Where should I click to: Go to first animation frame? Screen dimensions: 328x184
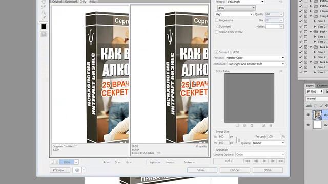(248, 161)
